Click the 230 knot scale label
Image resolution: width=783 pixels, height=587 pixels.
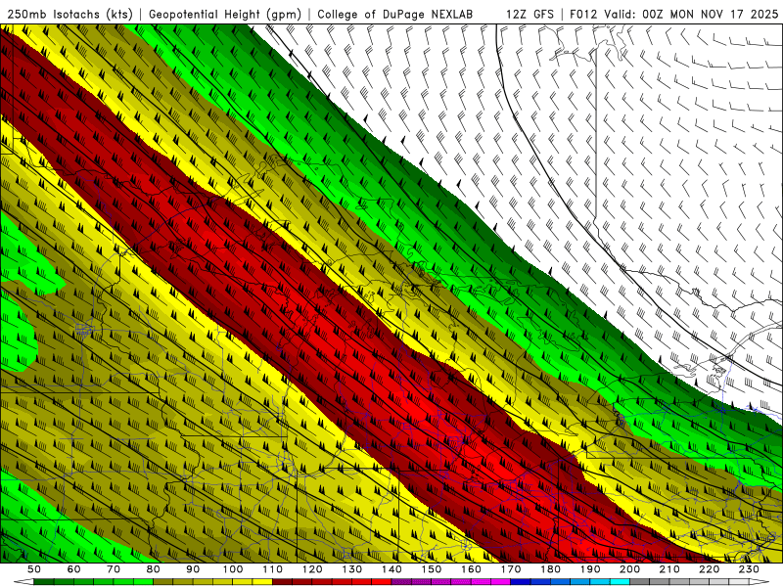[x=749, y=569]
